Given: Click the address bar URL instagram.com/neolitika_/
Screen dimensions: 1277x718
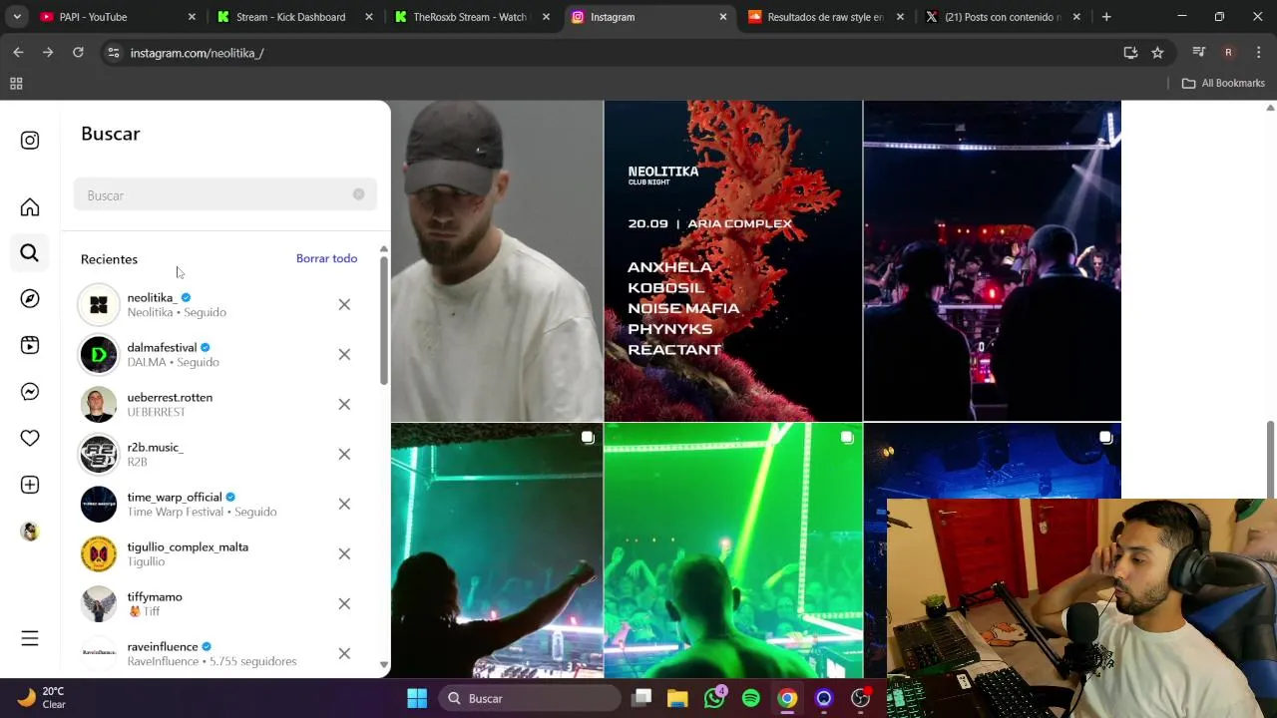Looking at the screenshot, I should click(197, 53).
